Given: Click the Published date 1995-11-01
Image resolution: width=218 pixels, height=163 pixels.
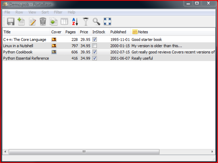Looking at the screenshot, I should pos(120,40).
